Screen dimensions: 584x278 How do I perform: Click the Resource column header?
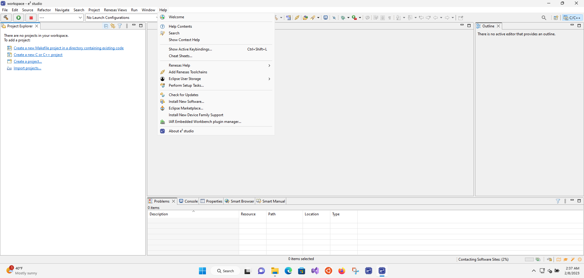point(252,214)
